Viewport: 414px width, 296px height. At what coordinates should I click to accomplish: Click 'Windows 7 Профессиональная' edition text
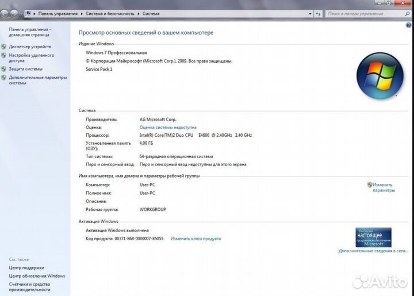coord(116,52)
